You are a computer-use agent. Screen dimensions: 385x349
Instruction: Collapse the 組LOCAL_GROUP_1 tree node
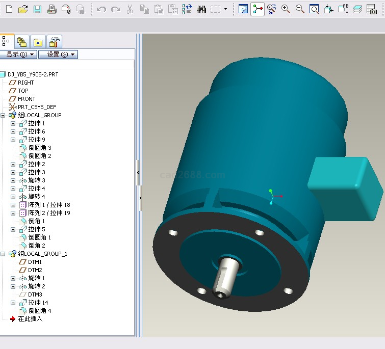[x=4, y=254]
